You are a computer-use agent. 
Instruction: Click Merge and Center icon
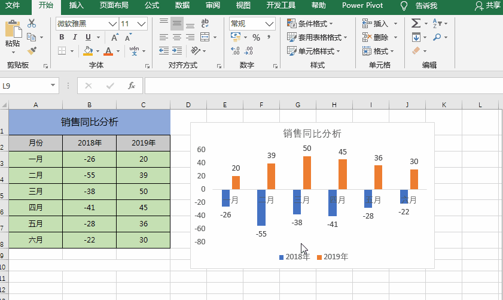205,37
